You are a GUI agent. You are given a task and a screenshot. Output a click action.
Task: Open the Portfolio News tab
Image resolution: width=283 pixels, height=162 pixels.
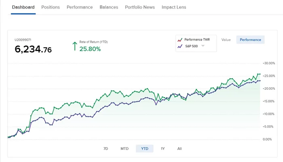pyautogui.click(x=140, y=7)
